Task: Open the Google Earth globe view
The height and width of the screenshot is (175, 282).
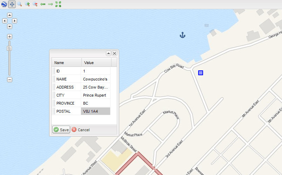Action: 4,4
